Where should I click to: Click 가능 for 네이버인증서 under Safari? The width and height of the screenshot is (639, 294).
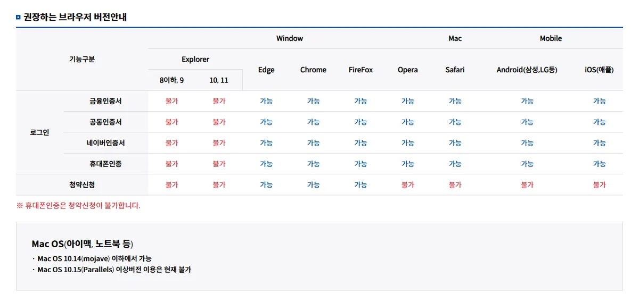[455, 143]
